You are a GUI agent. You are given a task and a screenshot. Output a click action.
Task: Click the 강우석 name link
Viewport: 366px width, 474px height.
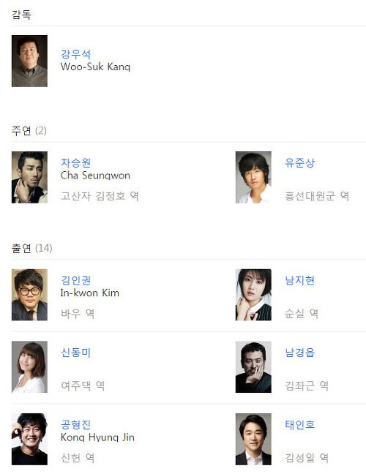click(x=75, y=54)
